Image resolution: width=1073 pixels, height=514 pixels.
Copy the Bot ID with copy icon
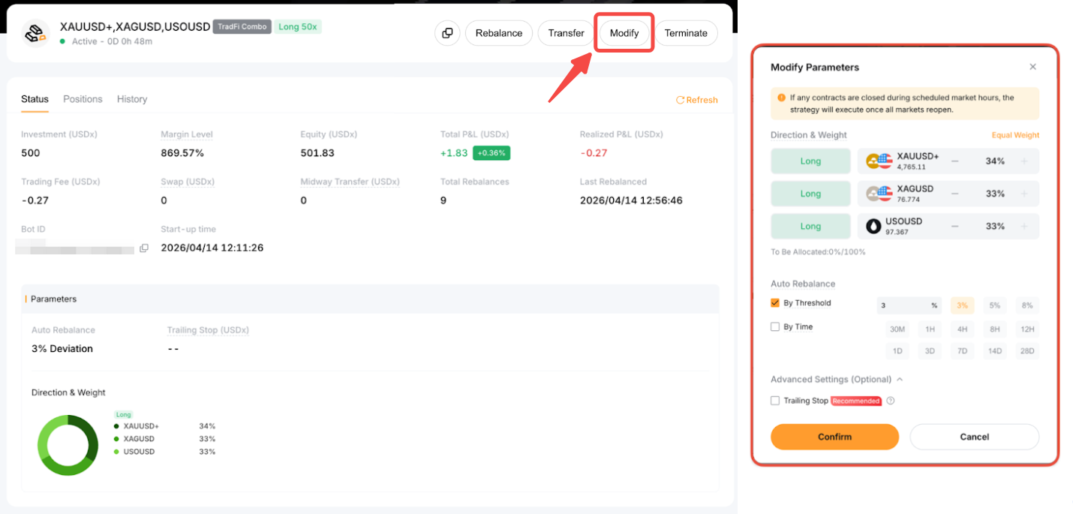pos(144,248)
